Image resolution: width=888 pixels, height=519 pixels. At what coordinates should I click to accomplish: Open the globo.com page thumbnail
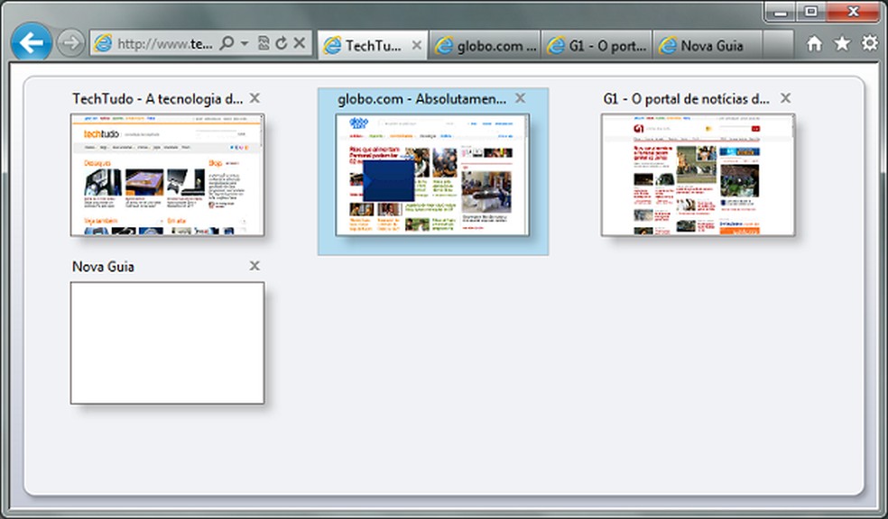(x=432, y=175)
